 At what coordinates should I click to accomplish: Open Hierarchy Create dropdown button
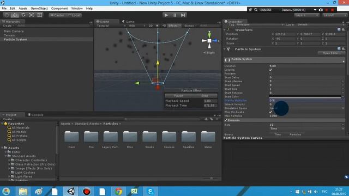pyautogui.click(x=8, y=26)
